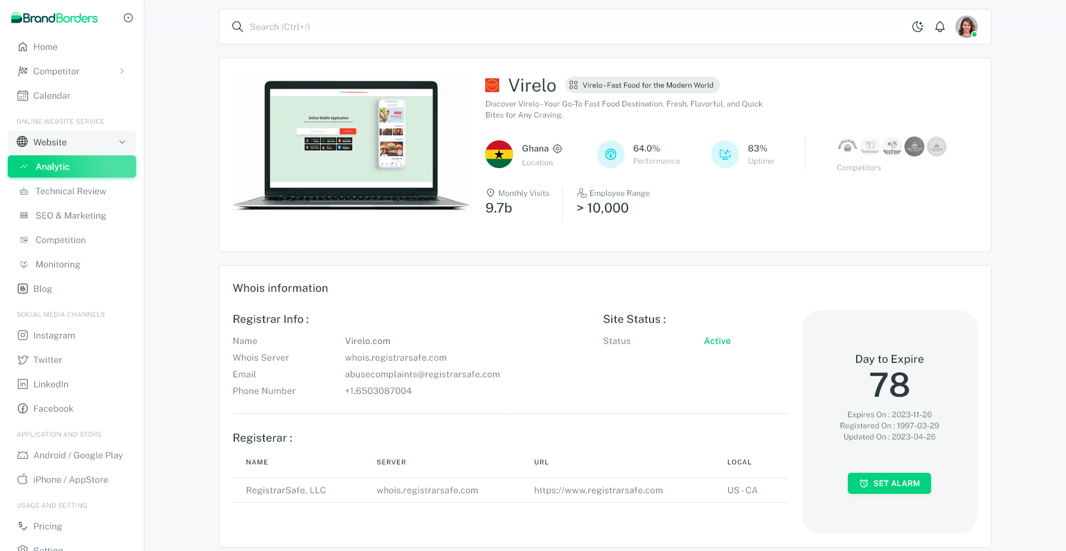Click whois.registrarsafe.com in SERVER column
The width and height of the screenshot is (1066, 551).
(x=428, y=490)
